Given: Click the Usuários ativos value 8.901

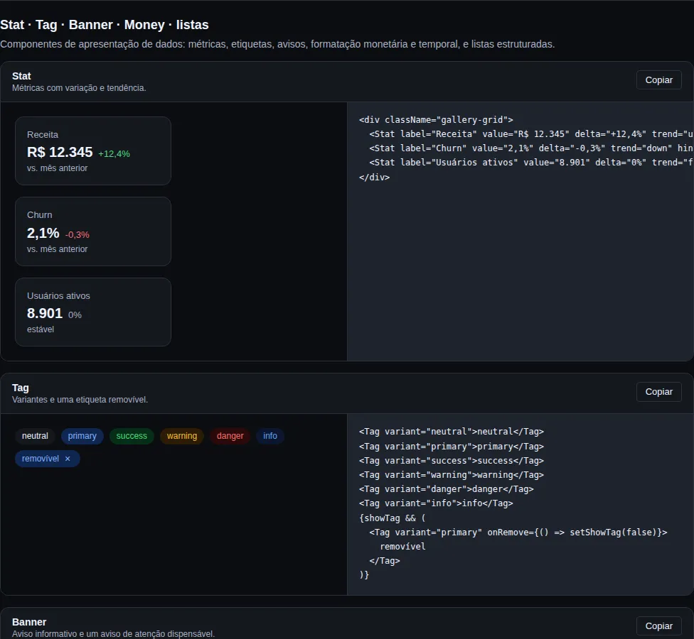Looking at the screenshot, I should pos(45,313).
